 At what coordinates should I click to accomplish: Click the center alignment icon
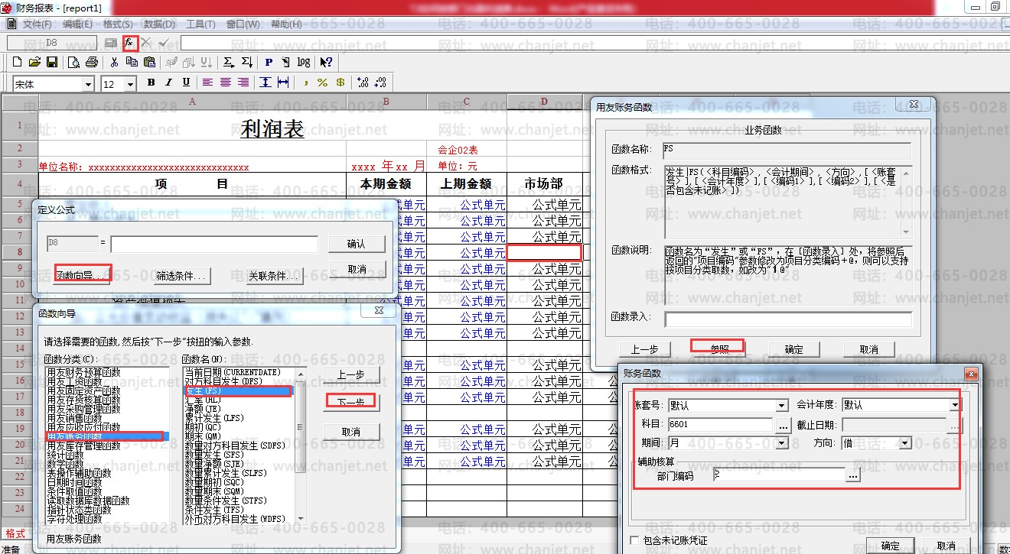(x=226, y=83)
